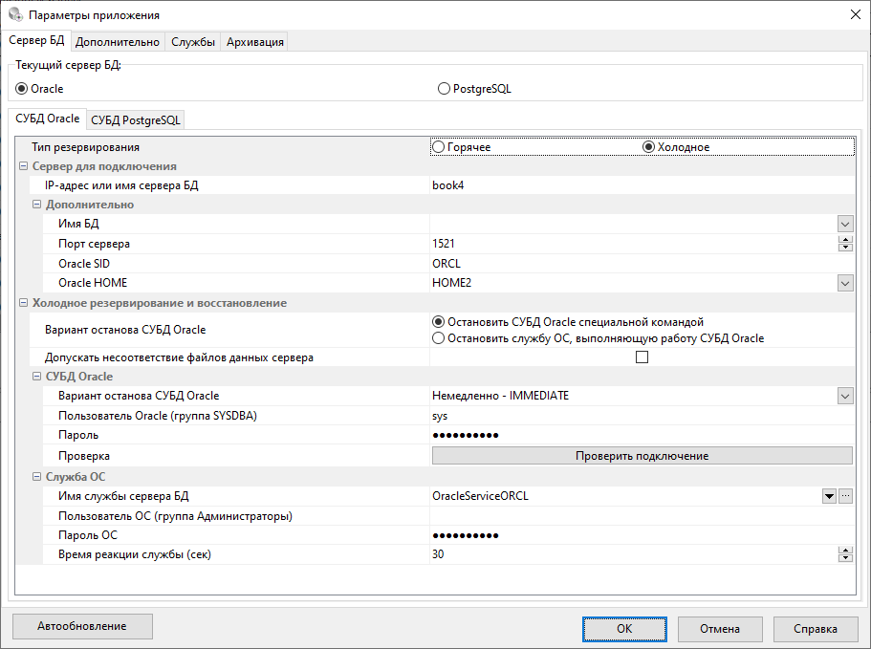Select Остановить службу ОС option

pos(599,338)
